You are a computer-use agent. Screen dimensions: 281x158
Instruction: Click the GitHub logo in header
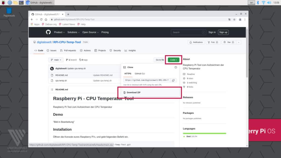coord(48,32)
